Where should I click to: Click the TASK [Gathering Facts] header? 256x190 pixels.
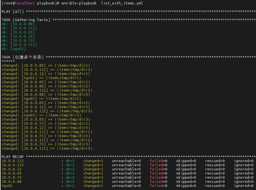click(x=26, y=20)
